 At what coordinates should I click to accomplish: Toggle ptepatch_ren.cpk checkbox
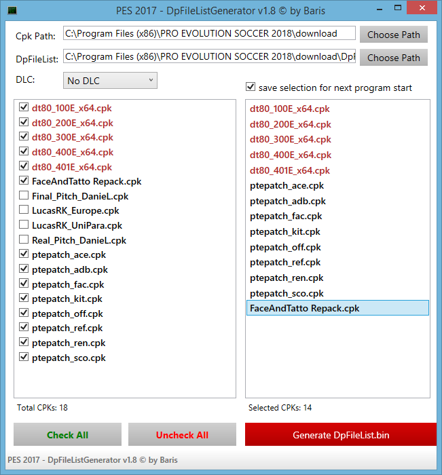(24, 342)
